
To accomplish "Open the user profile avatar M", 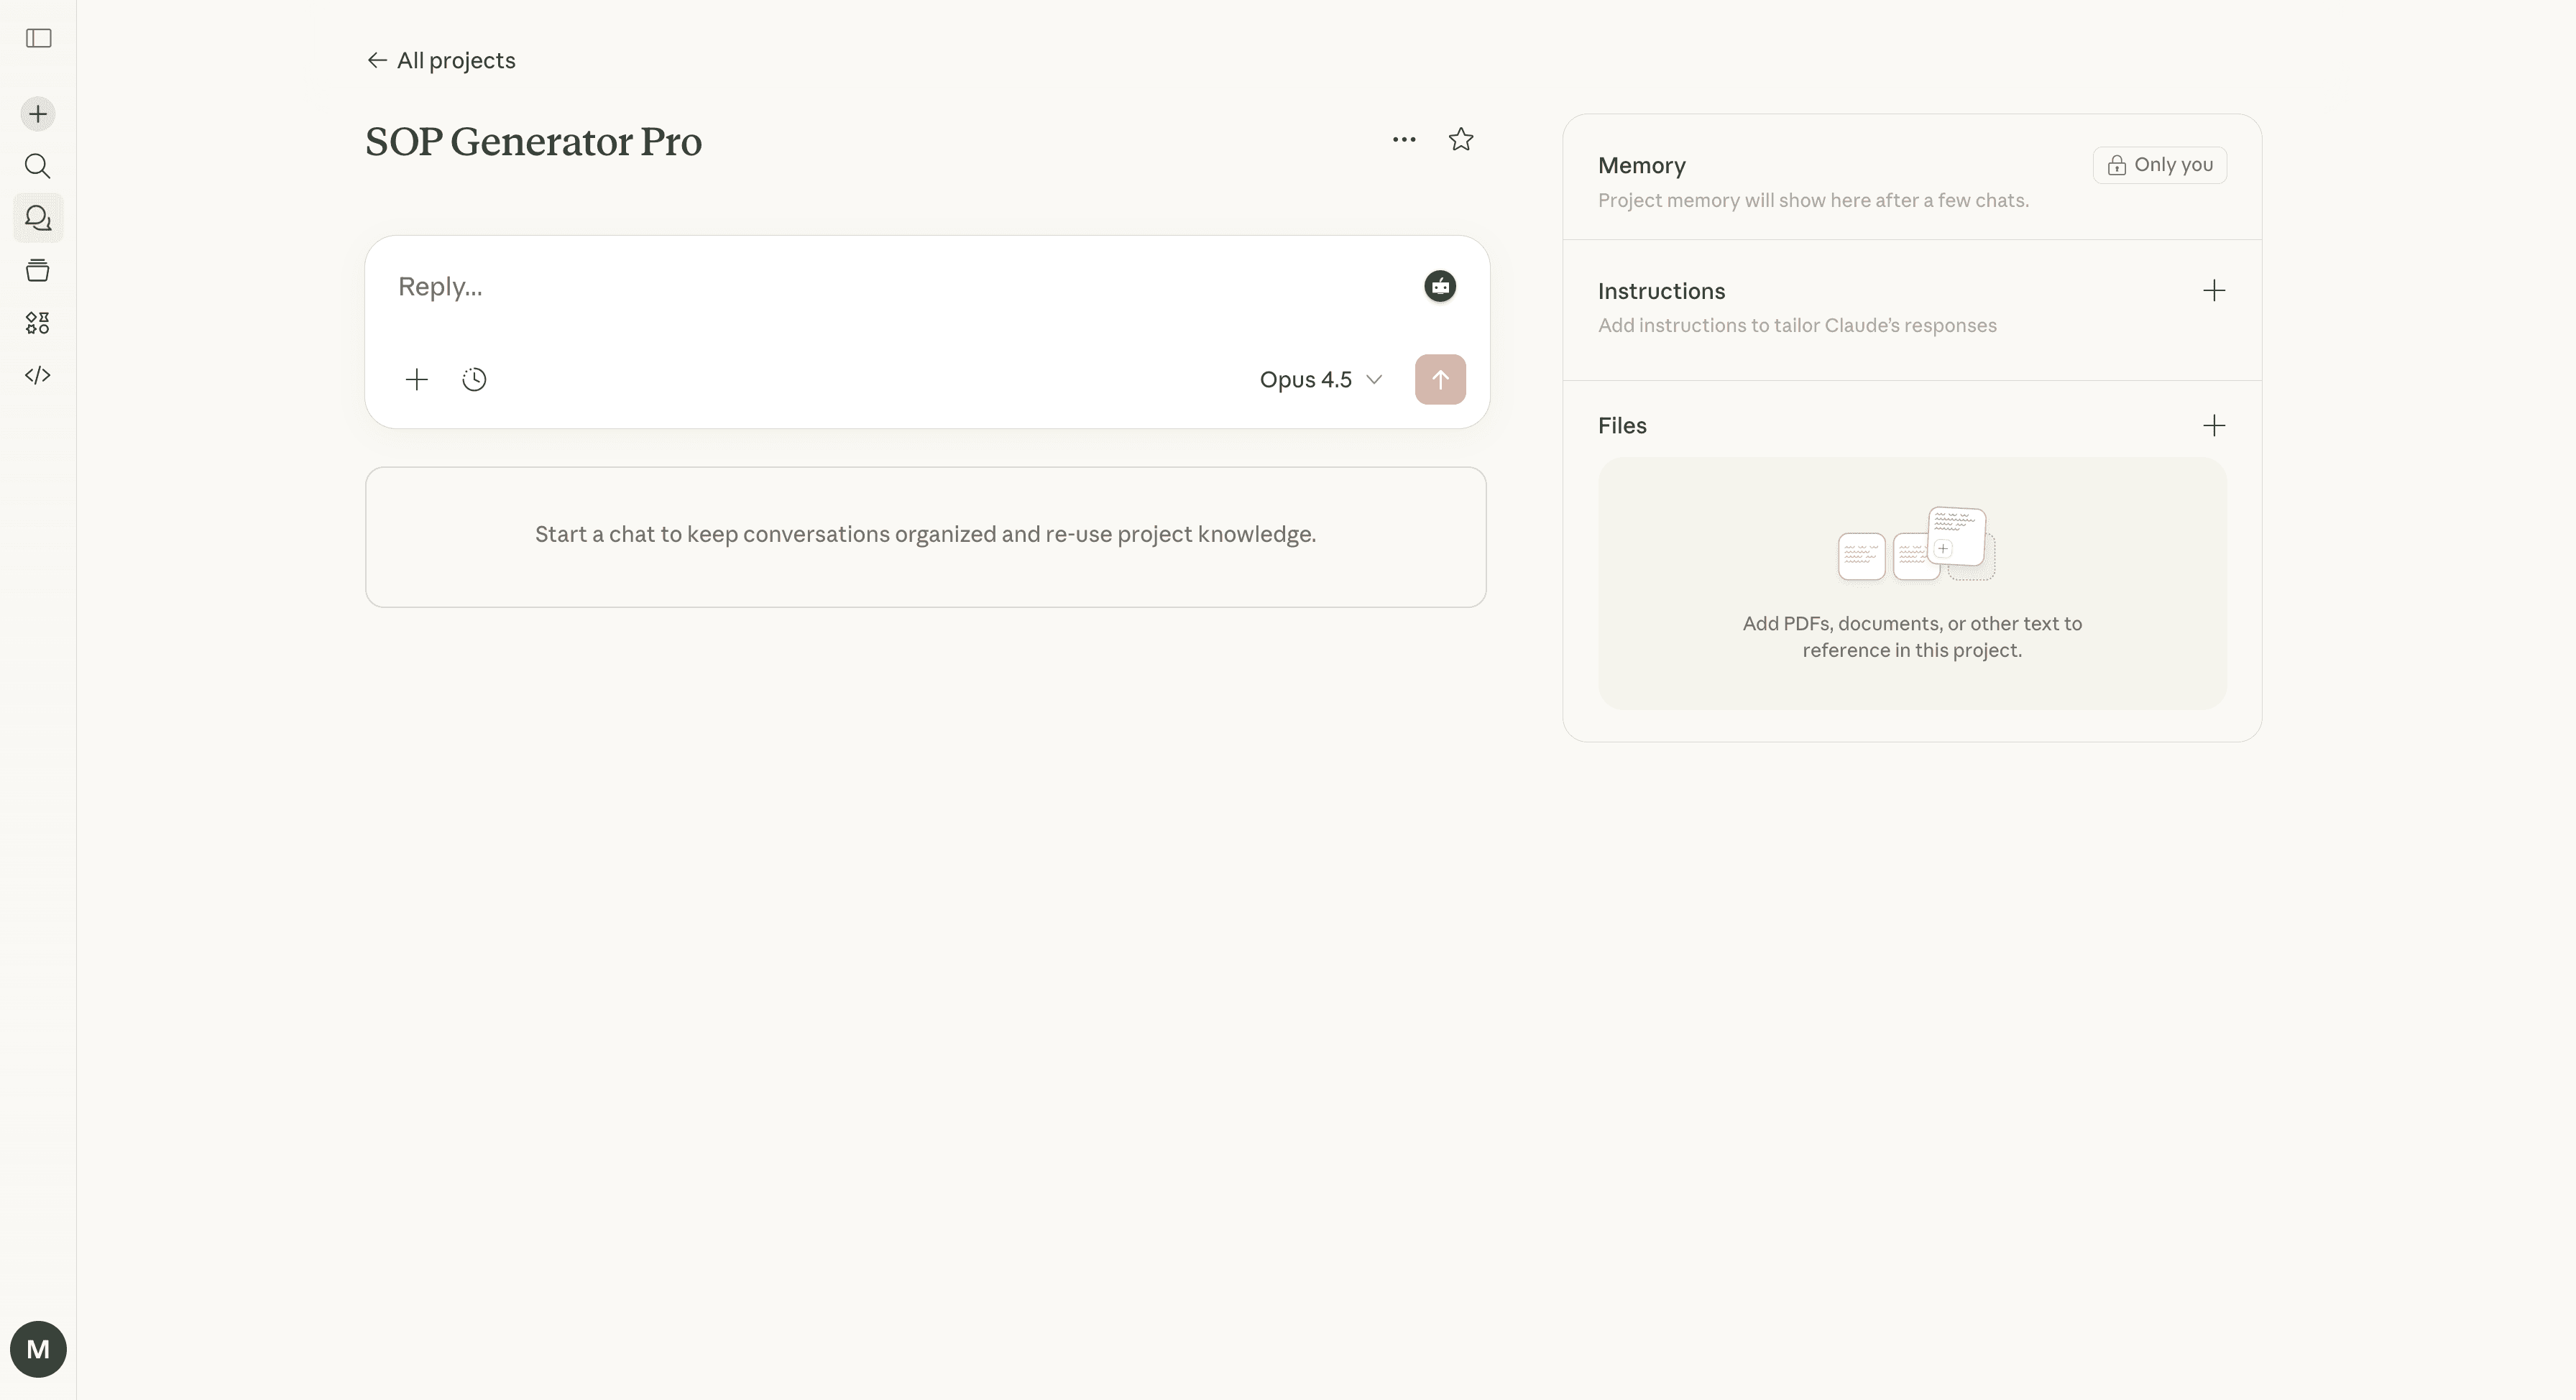I will pyautogui.click(x=38, y=1349).
